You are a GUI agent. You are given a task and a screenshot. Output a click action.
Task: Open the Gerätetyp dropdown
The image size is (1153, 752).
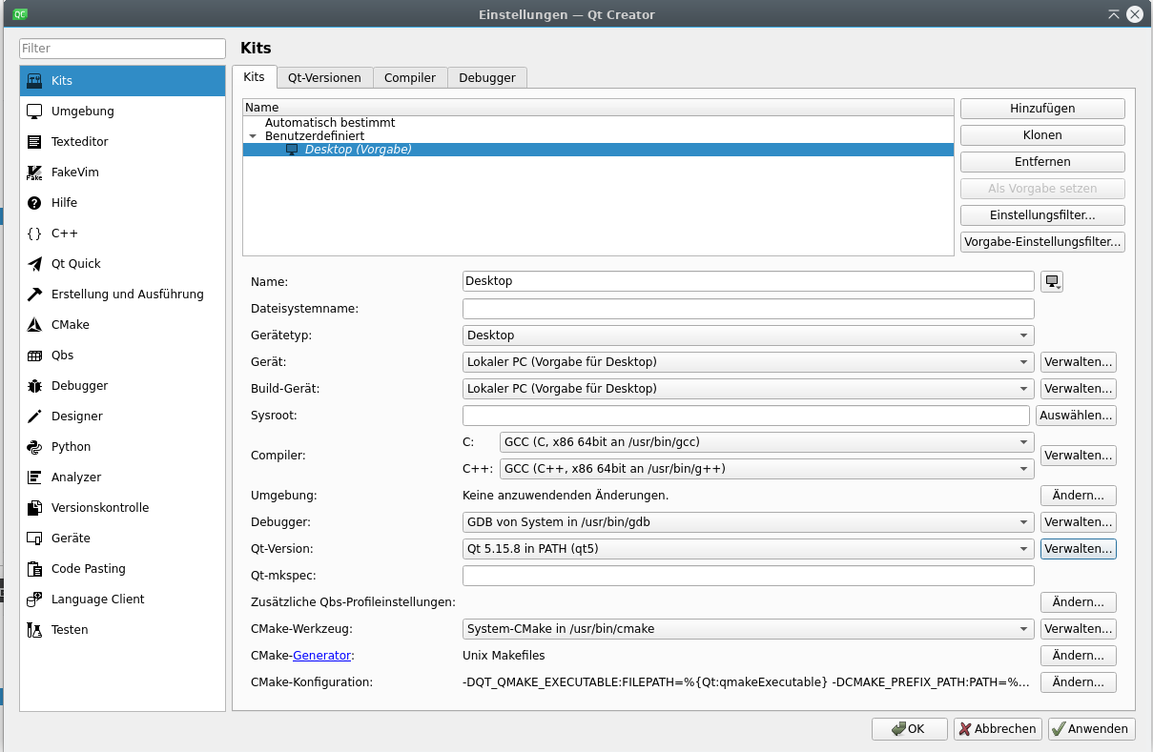point(748,335)
